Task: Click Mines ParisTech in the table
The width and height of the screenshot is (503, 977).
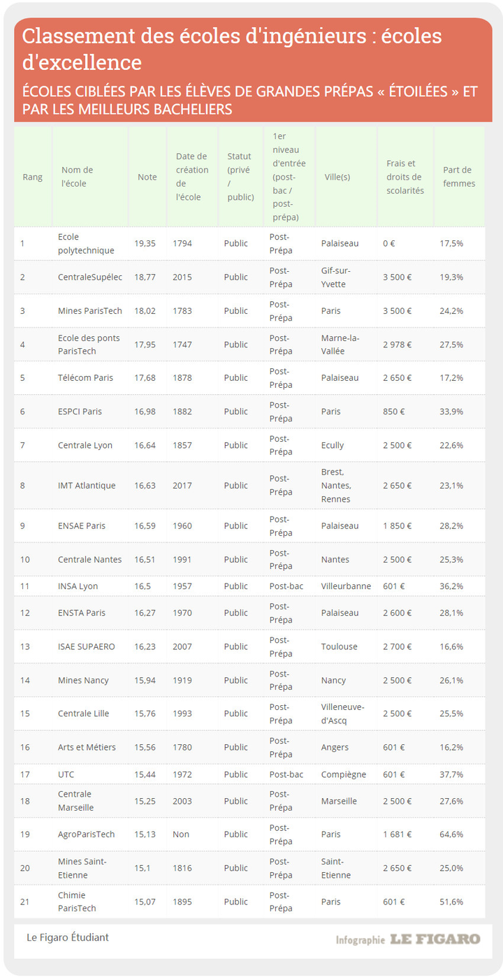Action: (90, 310)
